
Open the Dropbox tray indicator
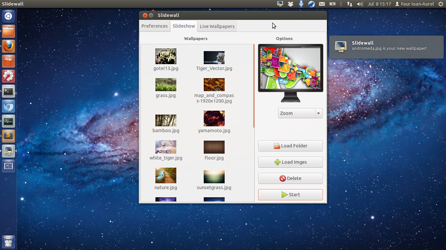pyautogui.click(x=290, y=4)
